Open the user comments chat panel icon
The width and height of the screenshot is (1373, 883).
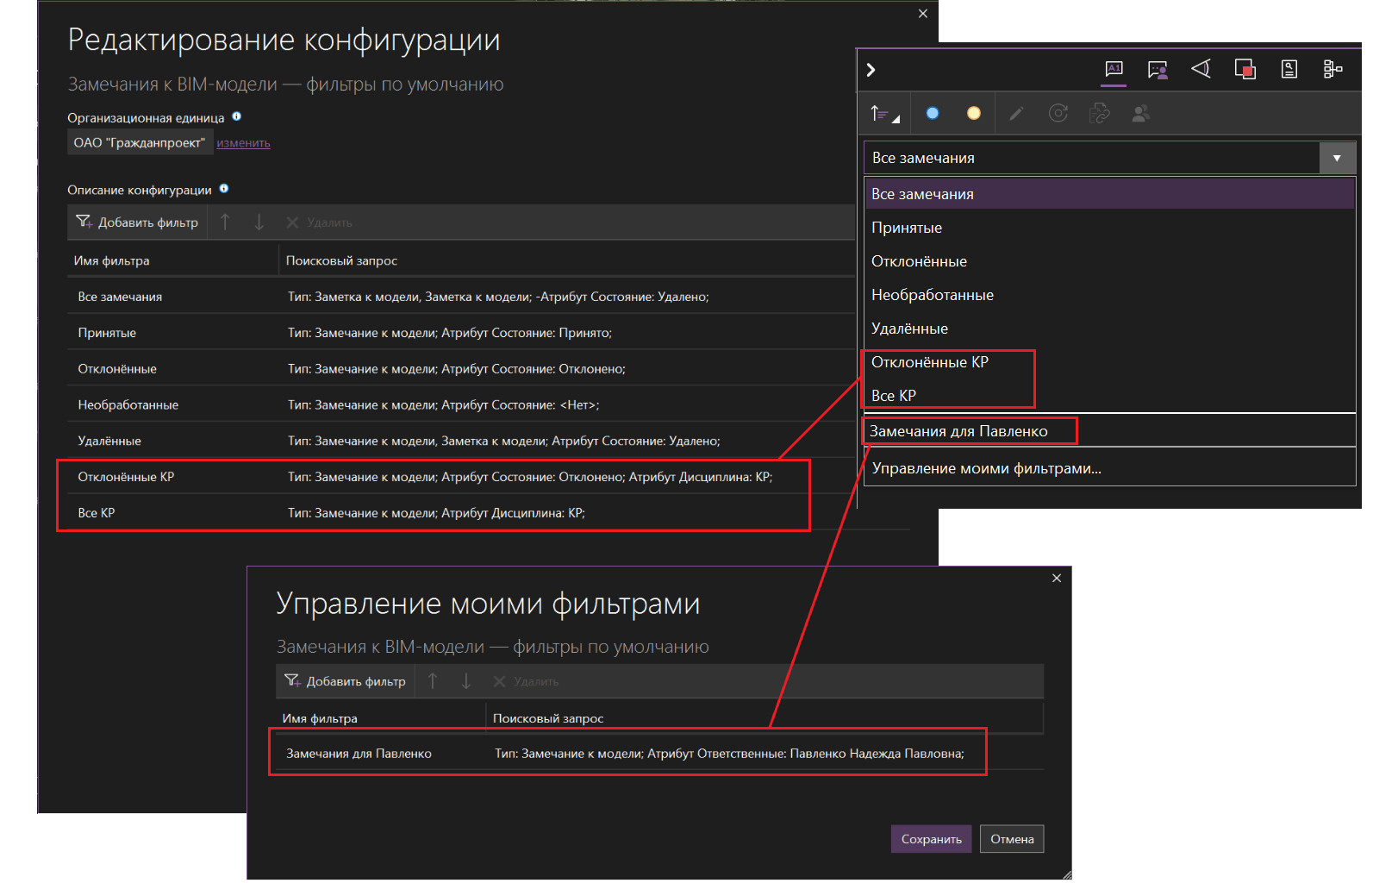1158,69
